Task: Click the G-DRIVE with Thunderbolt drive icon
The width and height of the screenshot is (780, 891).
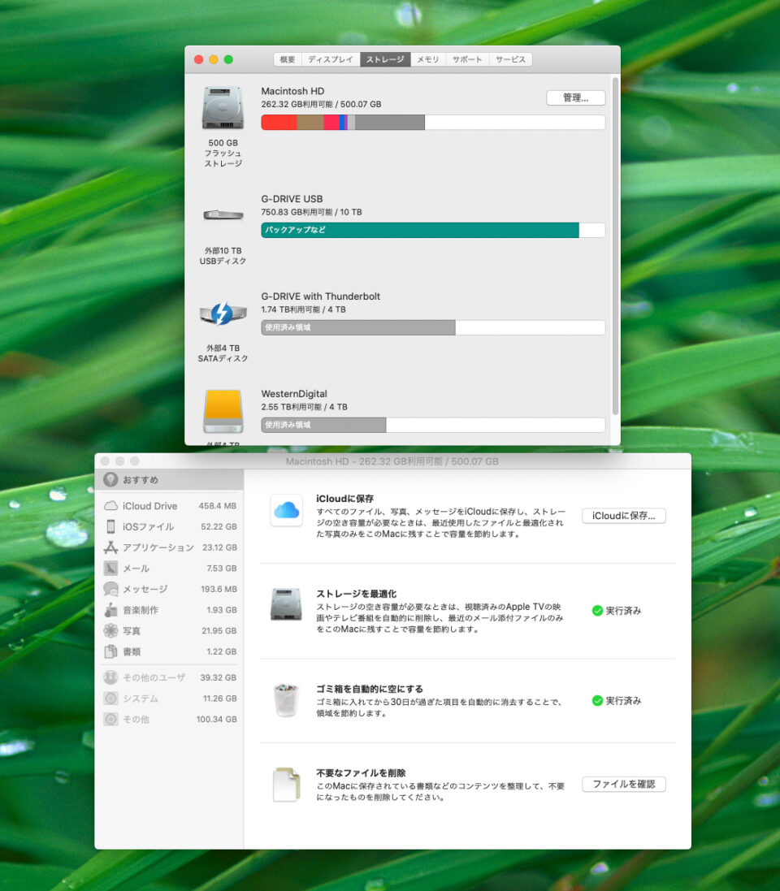Action: point(223,313)
